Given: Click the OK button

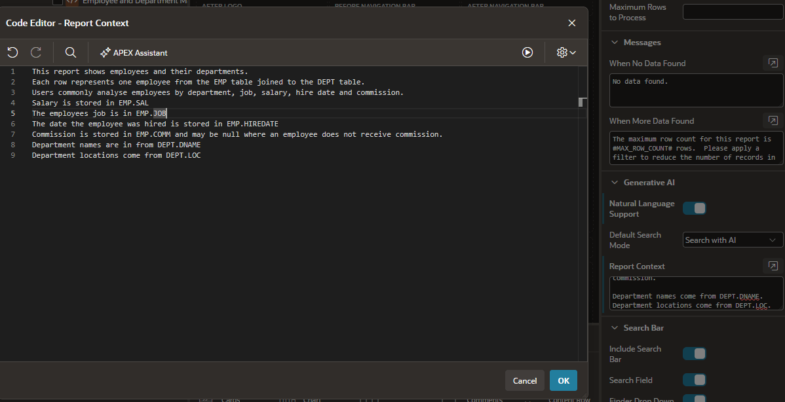Looking at the screenshot, I should point(564,380).
